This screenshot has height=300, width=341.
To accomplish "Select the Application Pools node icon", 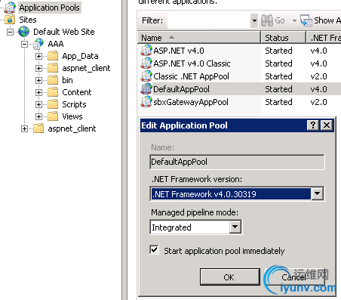I will (x=10, y=8).
